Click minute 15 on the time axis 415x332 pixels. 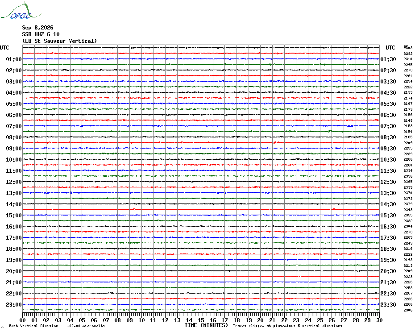201,320
